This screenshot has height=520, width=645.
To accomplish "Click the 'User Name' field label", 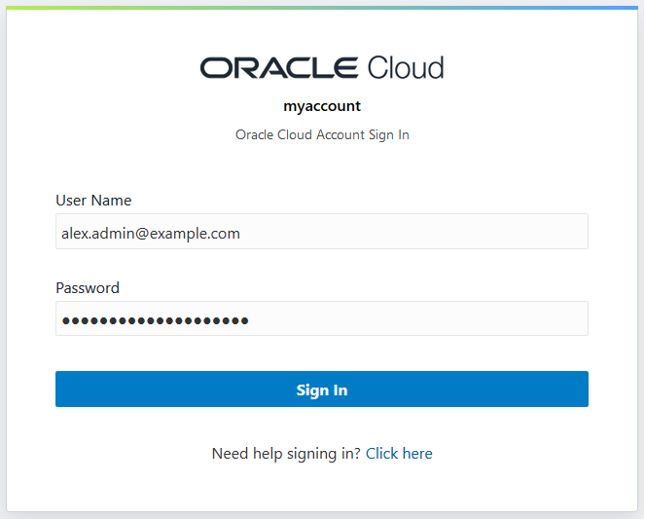I will click(x=93, y=200).
